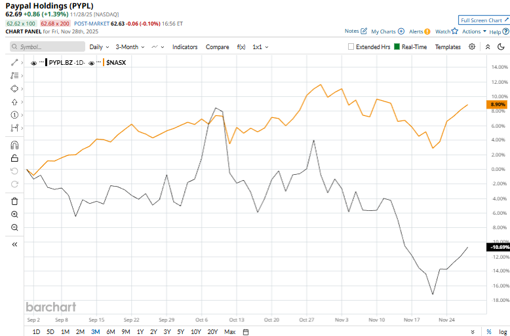
Task: Enable Extended Hrs checkbox
Action: coord(351,47)
